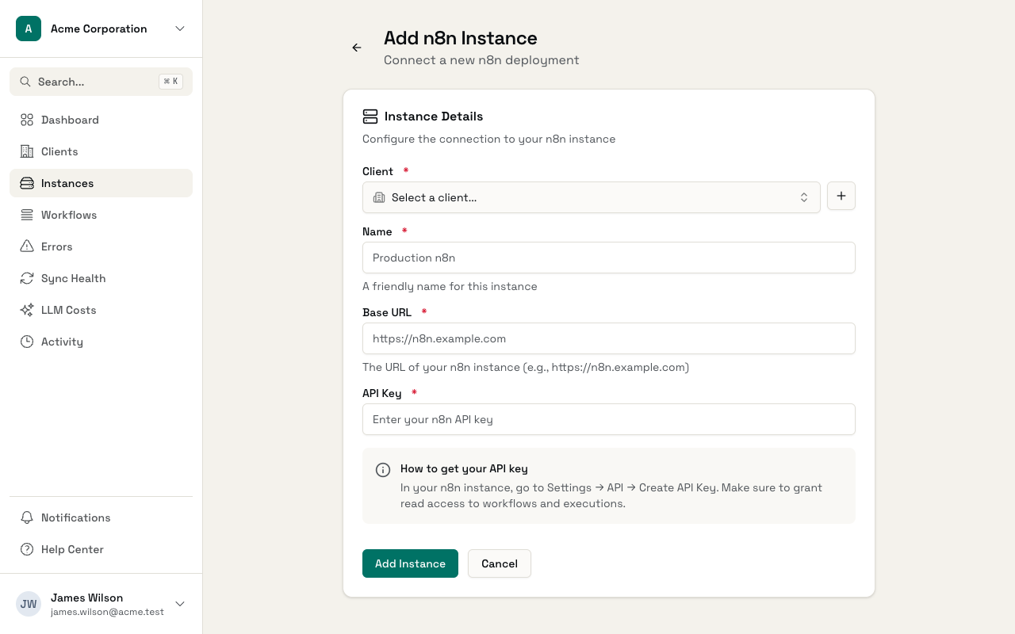Click the Activity clock icon
The image size is (1015, 634).
[x=26, y=342]
